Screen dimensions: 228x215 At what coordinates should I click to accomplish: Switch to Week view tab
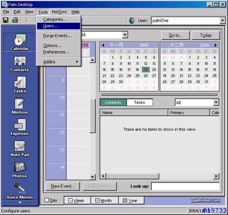[x=77, y=201]
